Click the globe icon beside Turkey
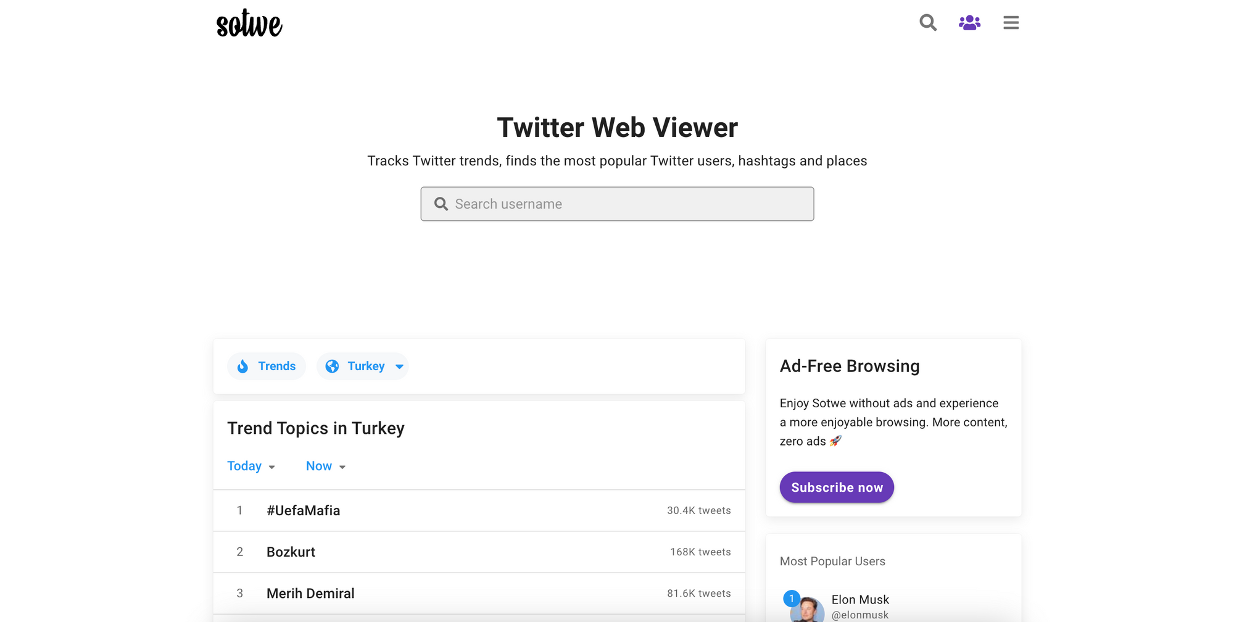The height and width of the screenshot is (622, 1234). 332,367
